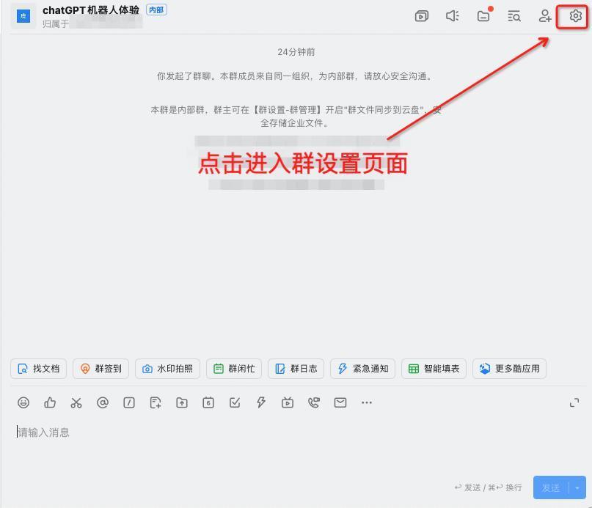Open 智能填表 quick action
Screen dimensions: 592x508
point(434,369)
